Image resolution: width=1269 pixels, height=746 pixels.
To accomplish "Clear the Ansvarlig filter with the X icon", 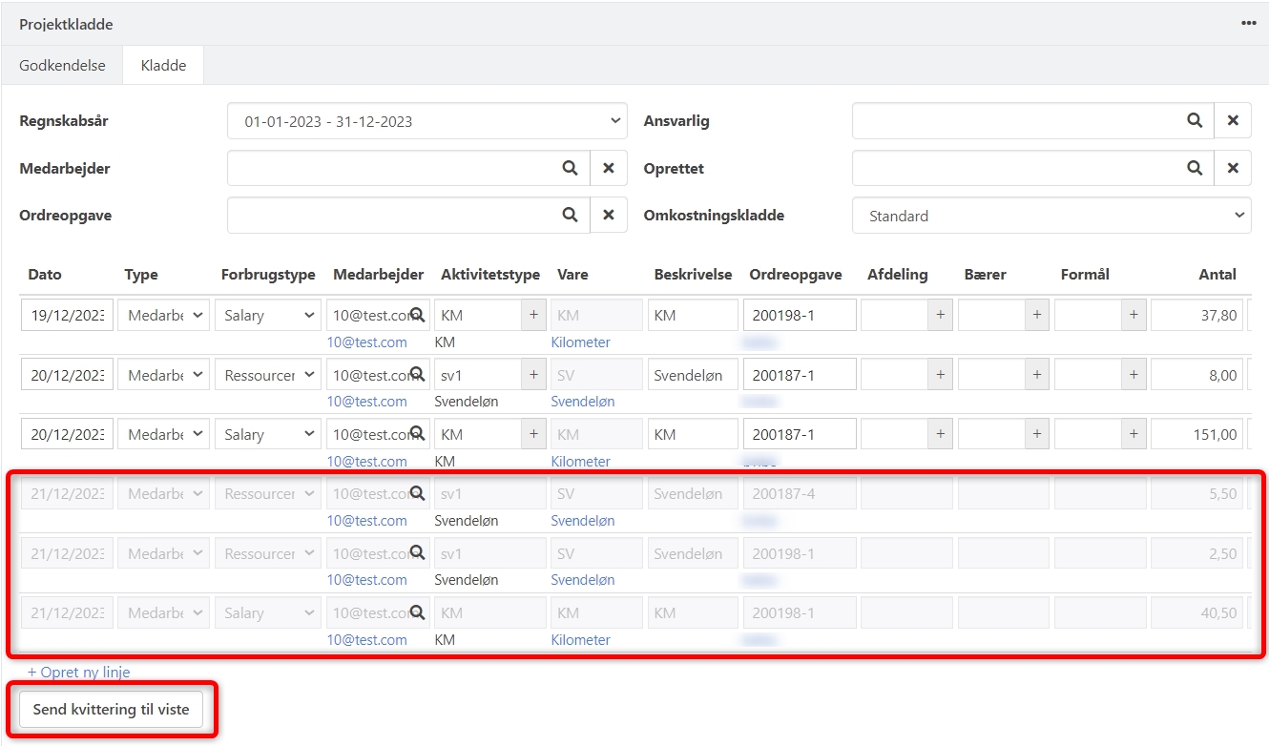I will click(x=1233, y=120).
